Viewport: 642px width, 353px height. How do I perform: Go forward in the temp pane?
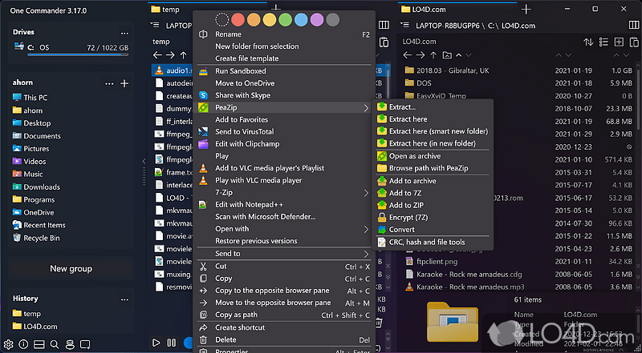pyautogui.click(x=170, y=54)
